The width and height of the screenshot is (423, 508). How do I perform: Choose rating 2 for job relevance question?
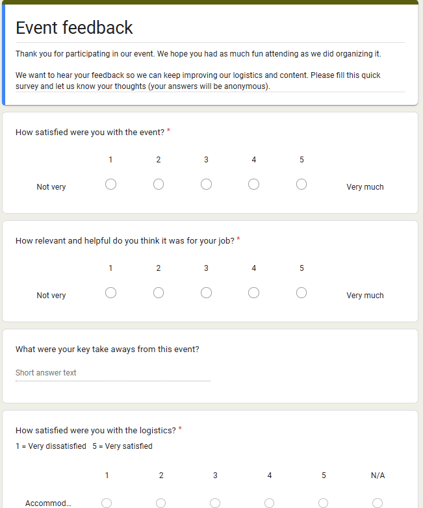pyautogui.click(x=159, y=293)
